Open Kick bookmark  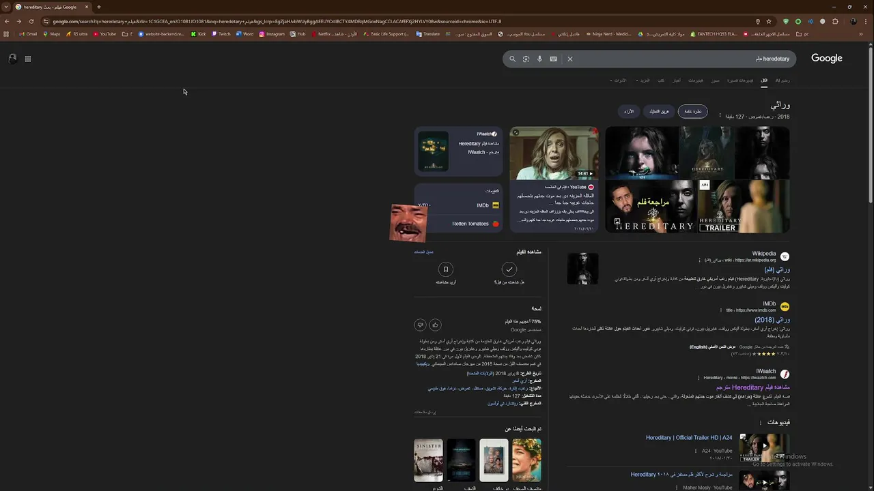[x=199, y=34]
